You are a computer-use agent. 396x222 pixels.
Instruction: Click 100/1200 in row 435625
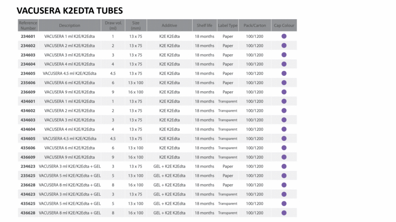coord(255,204)
